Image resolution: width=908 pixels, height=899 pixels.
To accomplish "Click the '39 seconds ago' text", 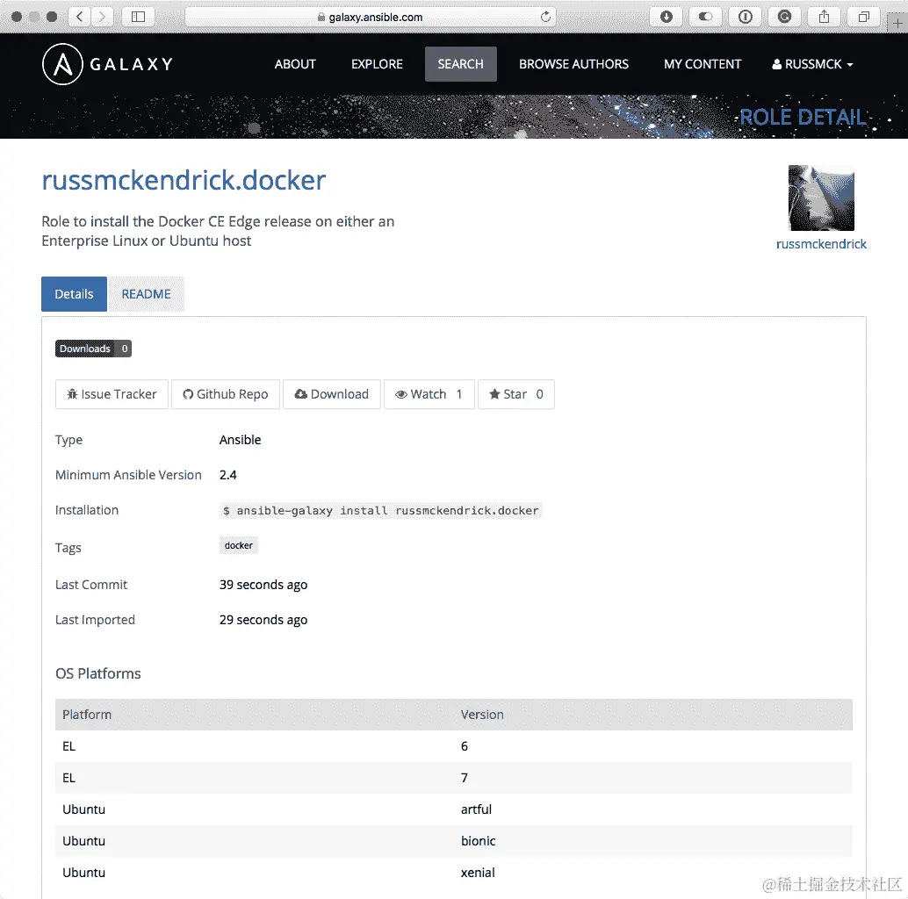I will pyautogui.click(x=263, y=585).
